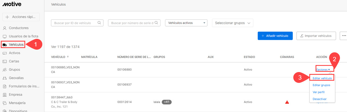Choose Editar vehículo from the options menu

[322, 78]
